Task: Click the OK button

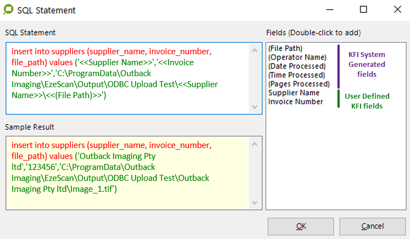Action: [301, 226]
